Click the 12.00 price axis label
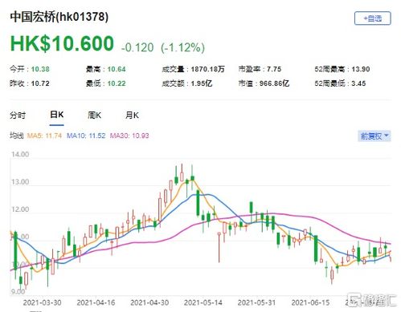This screenshot has height=312, width=401. coord(20,209)
